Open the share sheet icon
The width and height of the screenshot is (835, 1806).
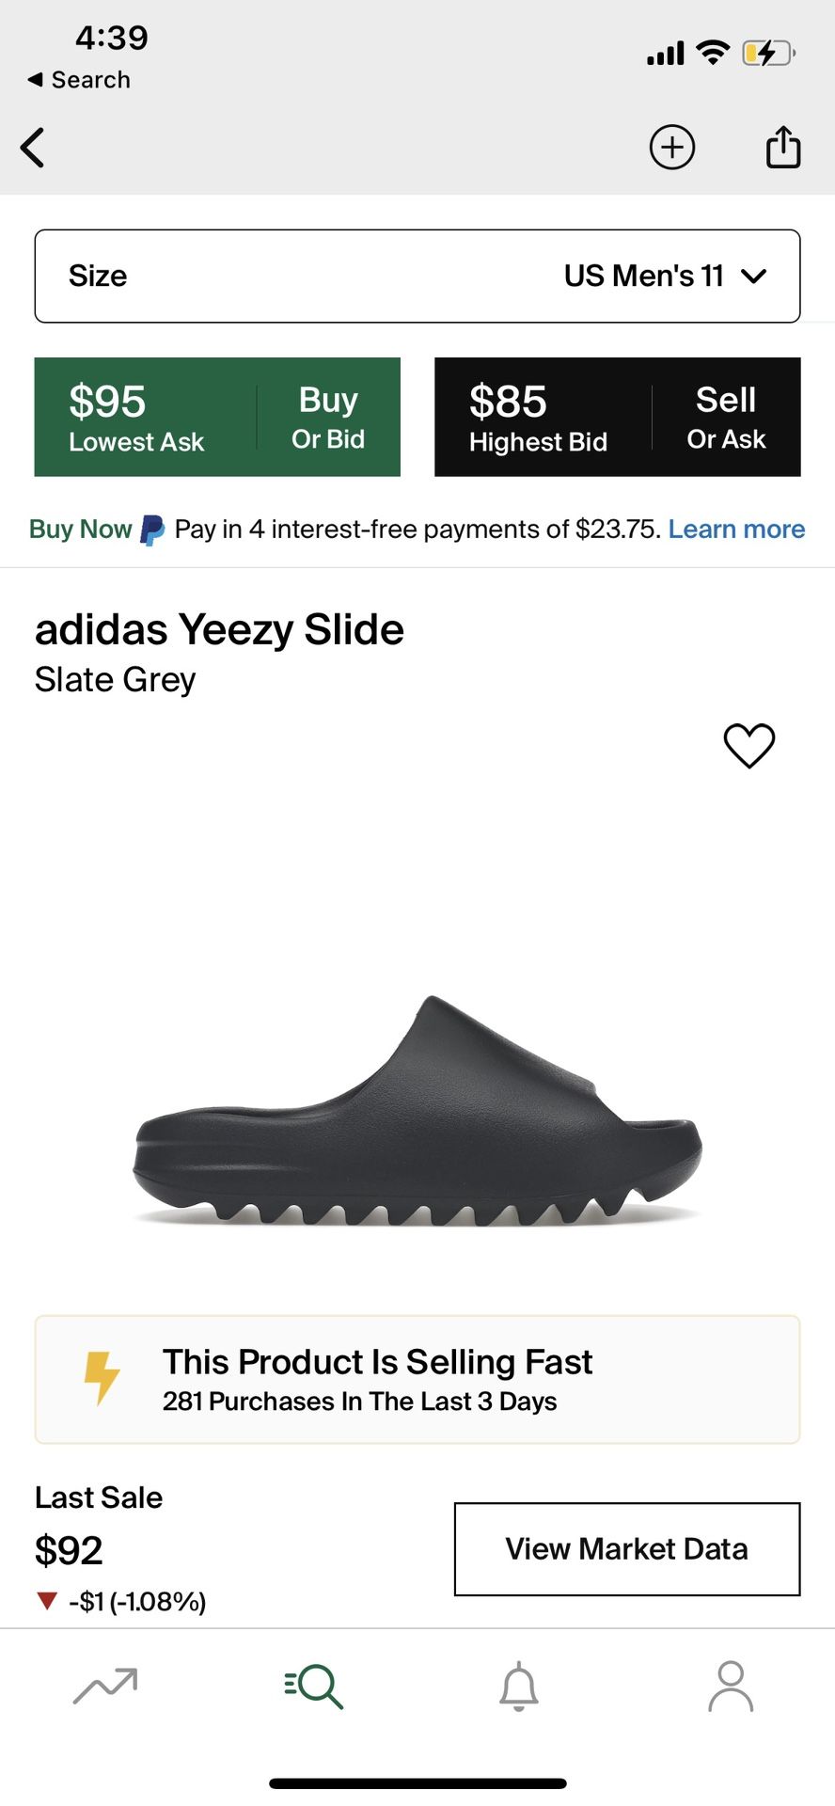[782, 147]
